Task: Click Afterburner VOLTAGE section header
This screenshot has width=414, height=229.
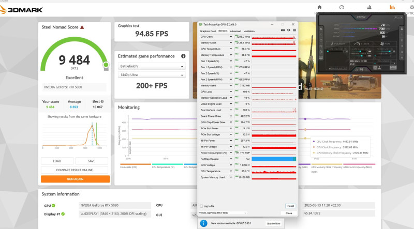Action: [338, 44]
